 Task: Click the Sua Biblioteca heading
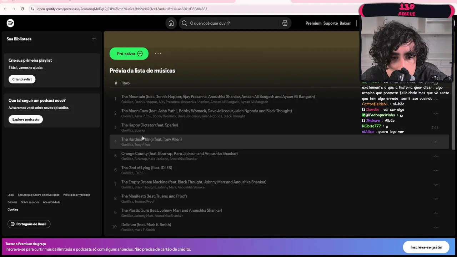pyautogui.click(x=19, y=39)
